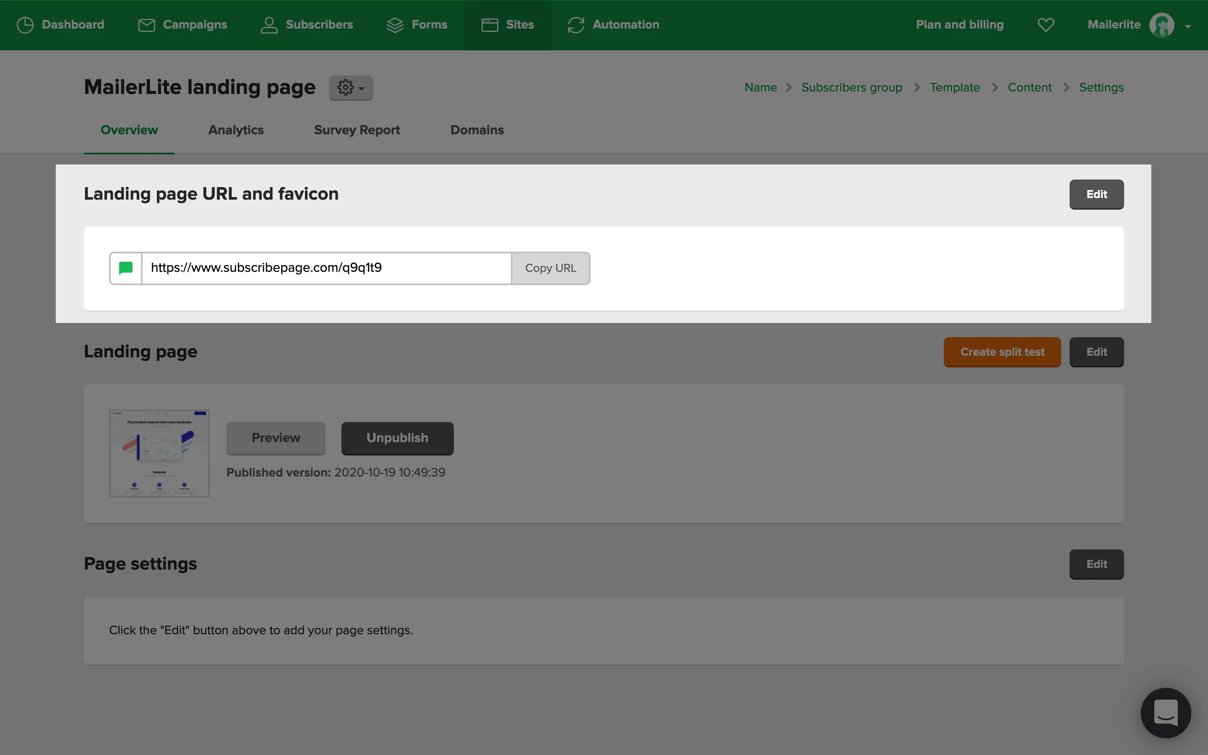Image resolution: width=1208 pixels, height=755 pixels.
Task: Go to the Domains tab
Action: (477, 130)
